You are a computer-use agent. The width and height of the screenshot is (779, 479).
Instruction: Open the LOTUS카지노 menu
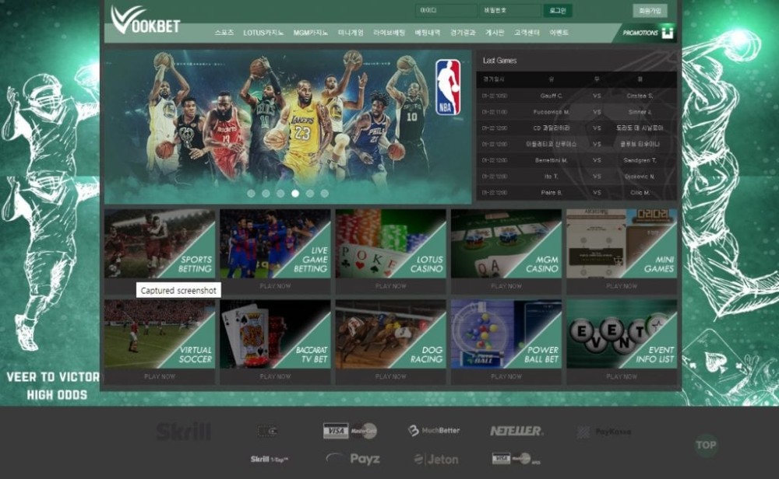(263, 33)
